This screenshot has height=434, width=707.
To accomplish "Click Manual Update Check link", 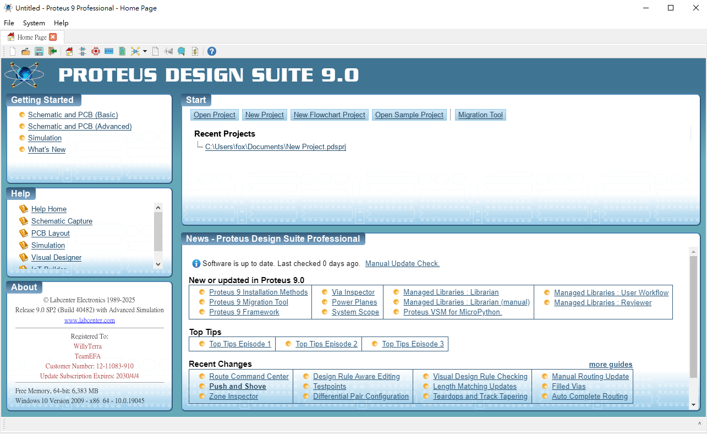I will (403, 263).
